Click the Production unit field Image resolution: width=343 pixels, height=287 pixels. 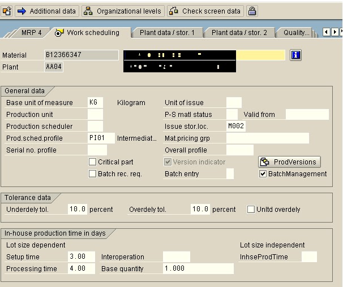95,114
